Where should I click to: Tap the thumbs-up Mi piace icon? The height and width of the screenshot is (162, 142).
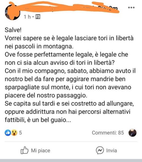pyautogui.click(x=24, y=150)
